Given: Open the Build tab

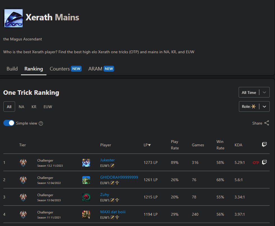Looking at the screenshot, I should [x=12, y=69].
